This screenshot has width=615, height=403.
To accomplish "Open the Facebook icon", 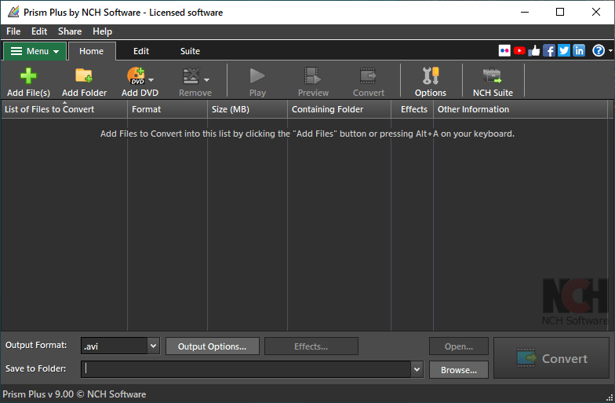I will tap(549, 50).
